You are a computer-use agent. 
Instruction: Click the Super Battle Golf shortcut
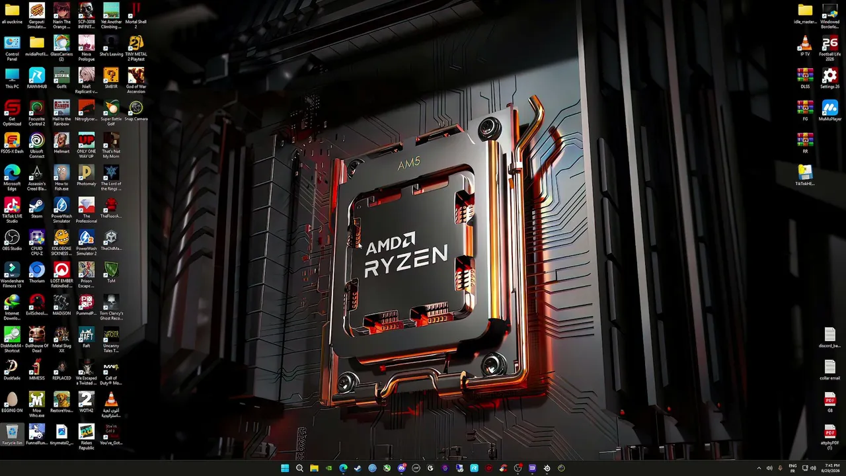point(111,112)
